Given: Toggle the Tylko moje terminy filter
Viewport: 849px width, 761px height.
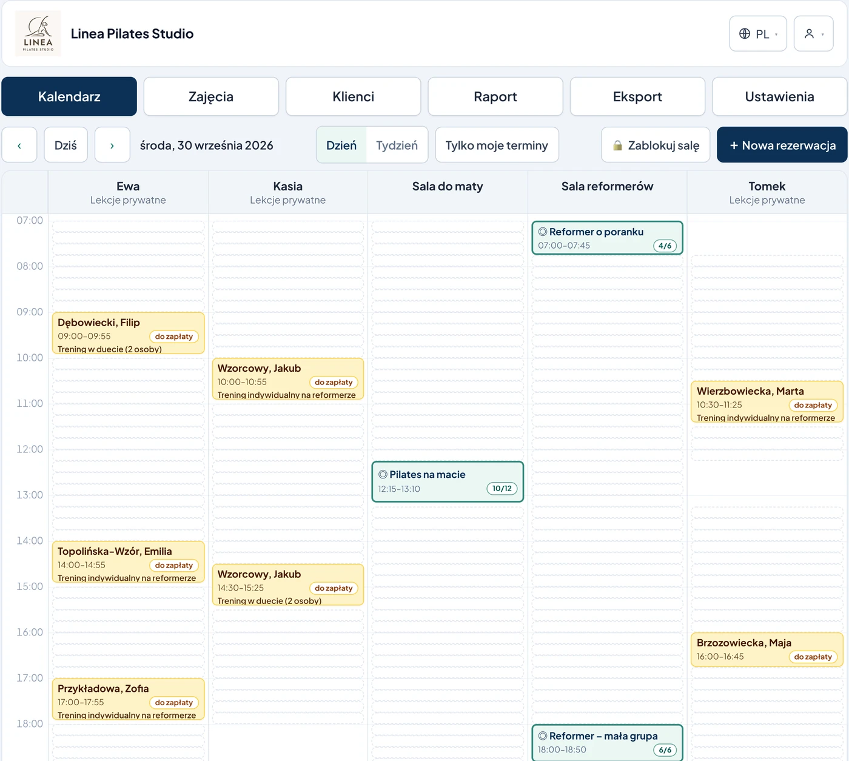Looking at the screenshot, I should [497, 145].
